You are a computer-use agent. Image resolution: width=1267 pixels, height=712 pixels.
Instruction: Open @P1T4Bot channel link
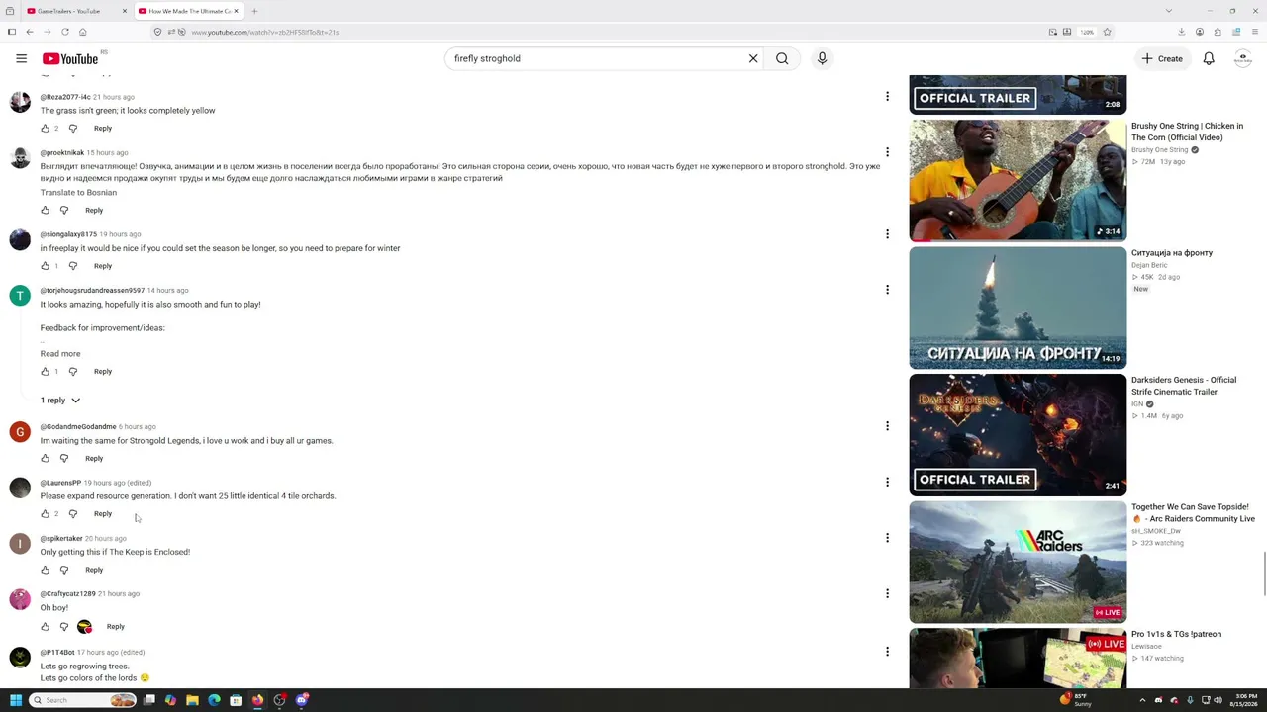pos(57,653)
